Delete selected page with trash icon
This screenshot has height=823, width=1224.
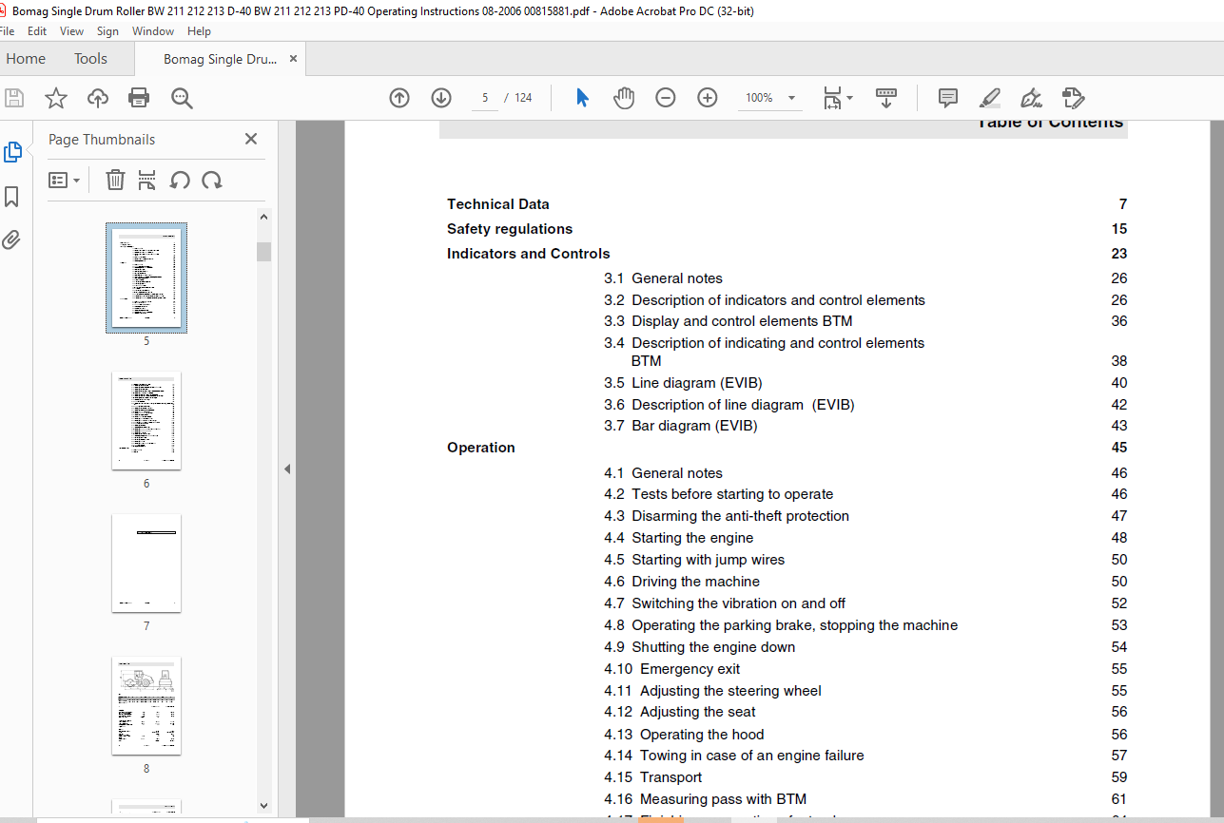coord(115,180)
